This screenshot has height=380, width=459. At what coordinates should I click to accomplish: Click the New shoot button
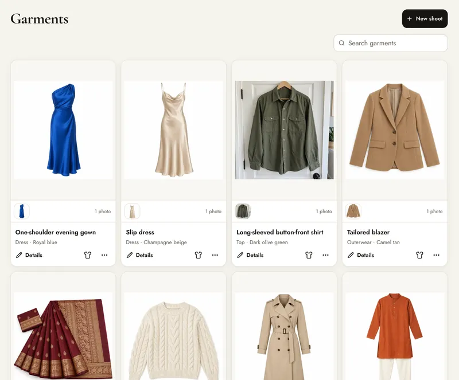tap(425, 19)
